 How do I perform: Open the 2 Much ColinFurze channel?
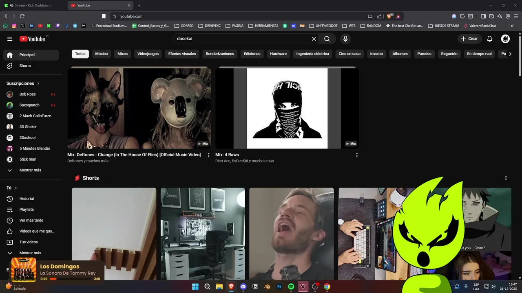coord(31,116)
